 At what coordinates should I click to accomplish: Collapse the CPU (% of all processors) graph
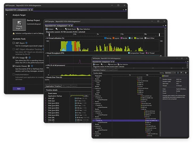pyautogui.click(x=46, y=65)
